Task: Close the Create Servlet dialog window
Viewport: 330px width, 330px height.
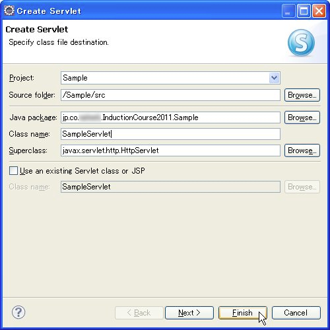Action: [x=319, y=11]
